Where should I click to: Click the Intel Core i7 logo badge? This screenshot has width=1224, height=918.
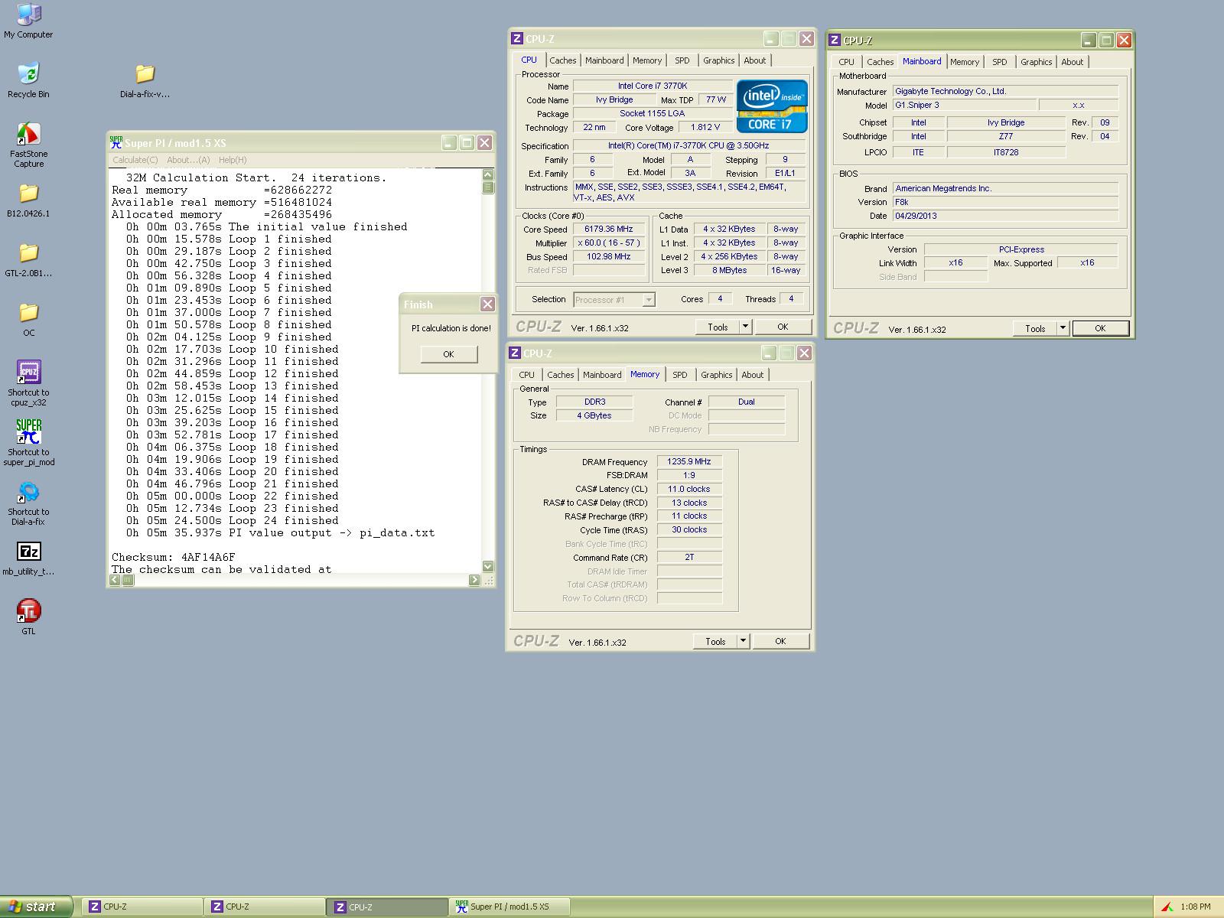point(772,106)
